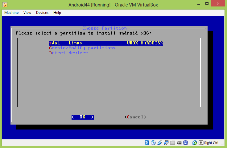Select Detect devices option
227x148 pixels.
tap(68, 53)
